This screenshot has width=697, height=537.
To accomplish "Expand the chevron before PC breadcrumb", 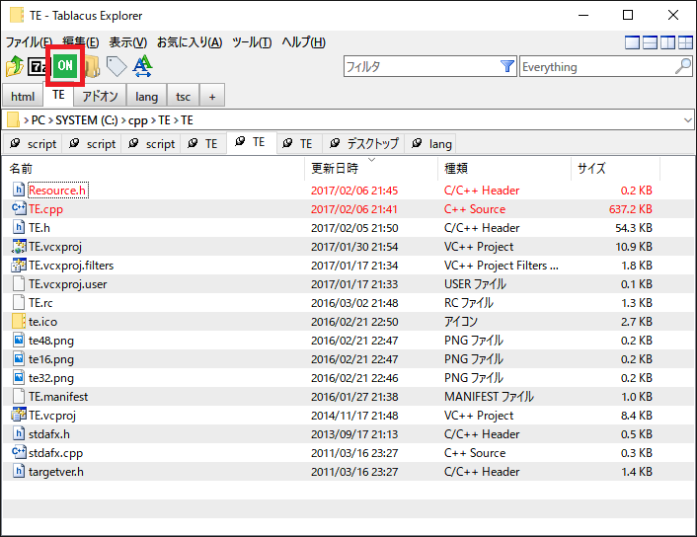I will click(x=26, y=120).
